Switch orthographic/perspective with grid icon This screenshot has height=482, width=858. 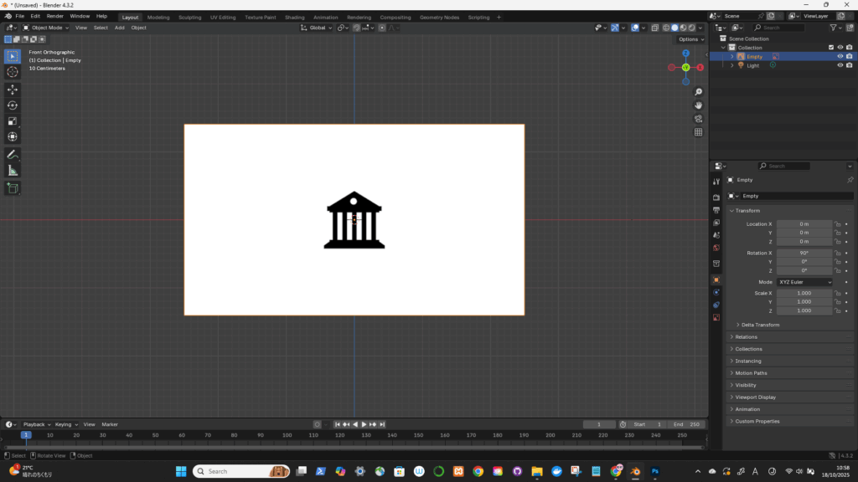pyautogui.click(x=698, y=132)
